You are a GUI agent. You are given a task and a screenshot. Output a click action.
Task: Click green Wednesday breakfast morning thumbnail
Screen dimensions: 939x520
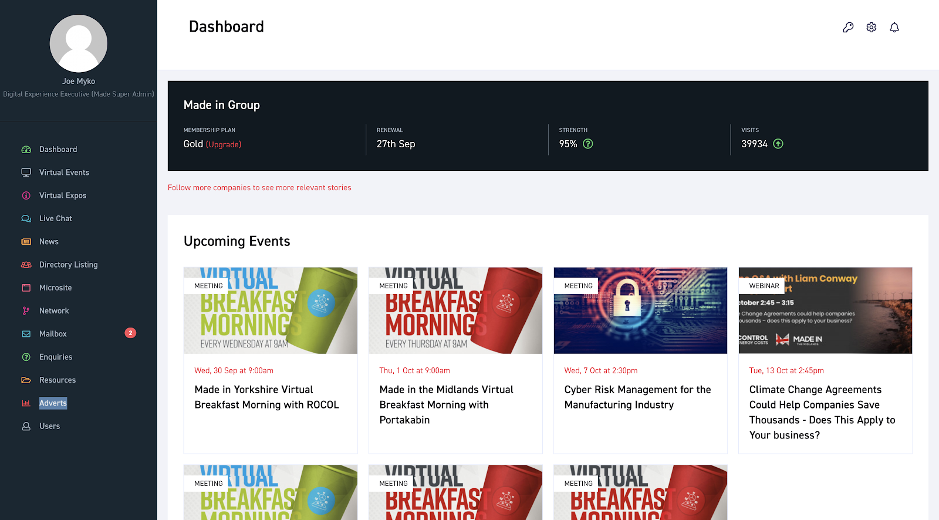271,310
